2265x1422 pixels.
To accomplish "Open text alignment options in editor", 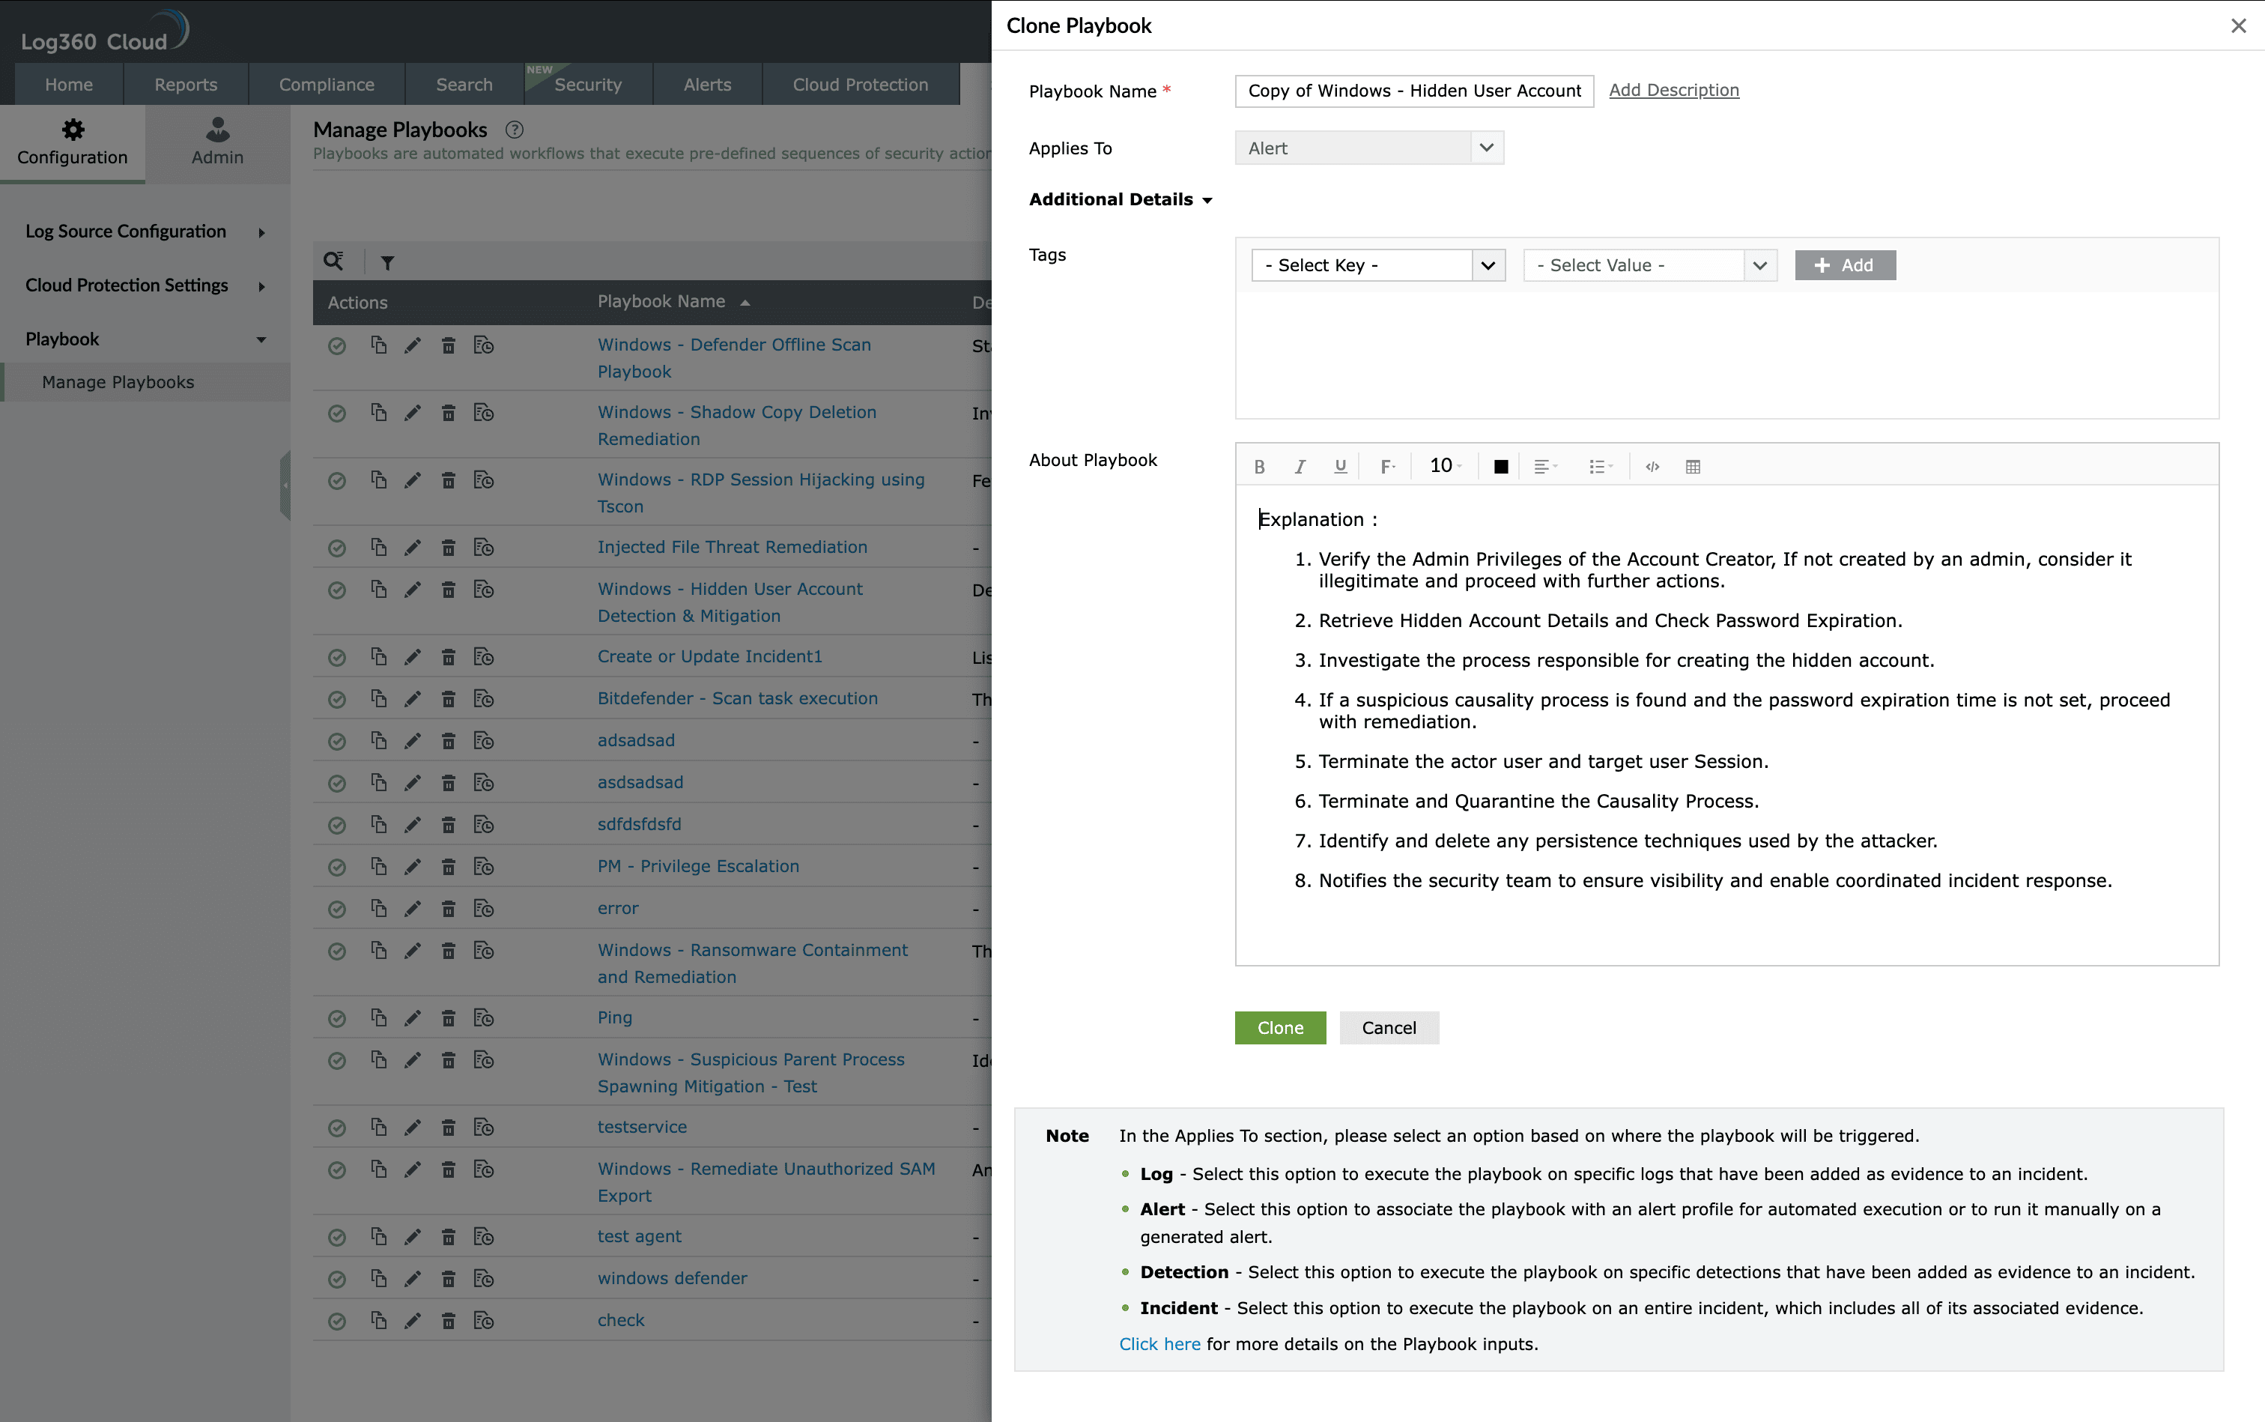I will click(x=1544, y=467).
